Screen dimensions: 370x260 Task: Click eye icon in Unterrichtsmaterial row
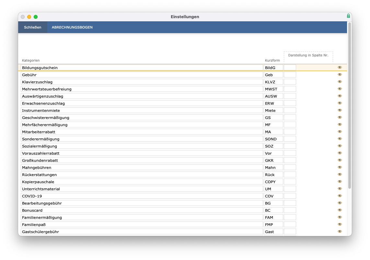coord(340,189)
